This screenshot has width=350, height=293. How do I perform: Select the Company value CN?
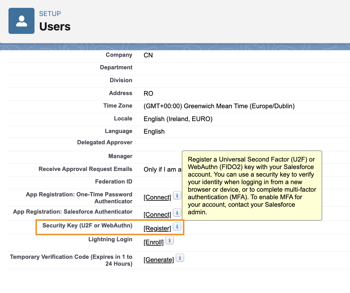click(148, 55)
